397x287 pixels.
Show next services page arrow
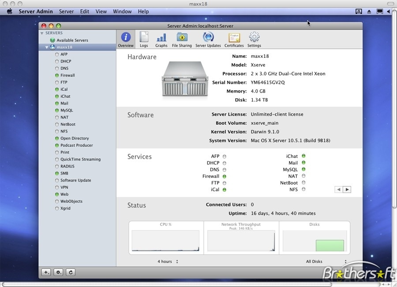pyautogui.click(x=347, y=189)
